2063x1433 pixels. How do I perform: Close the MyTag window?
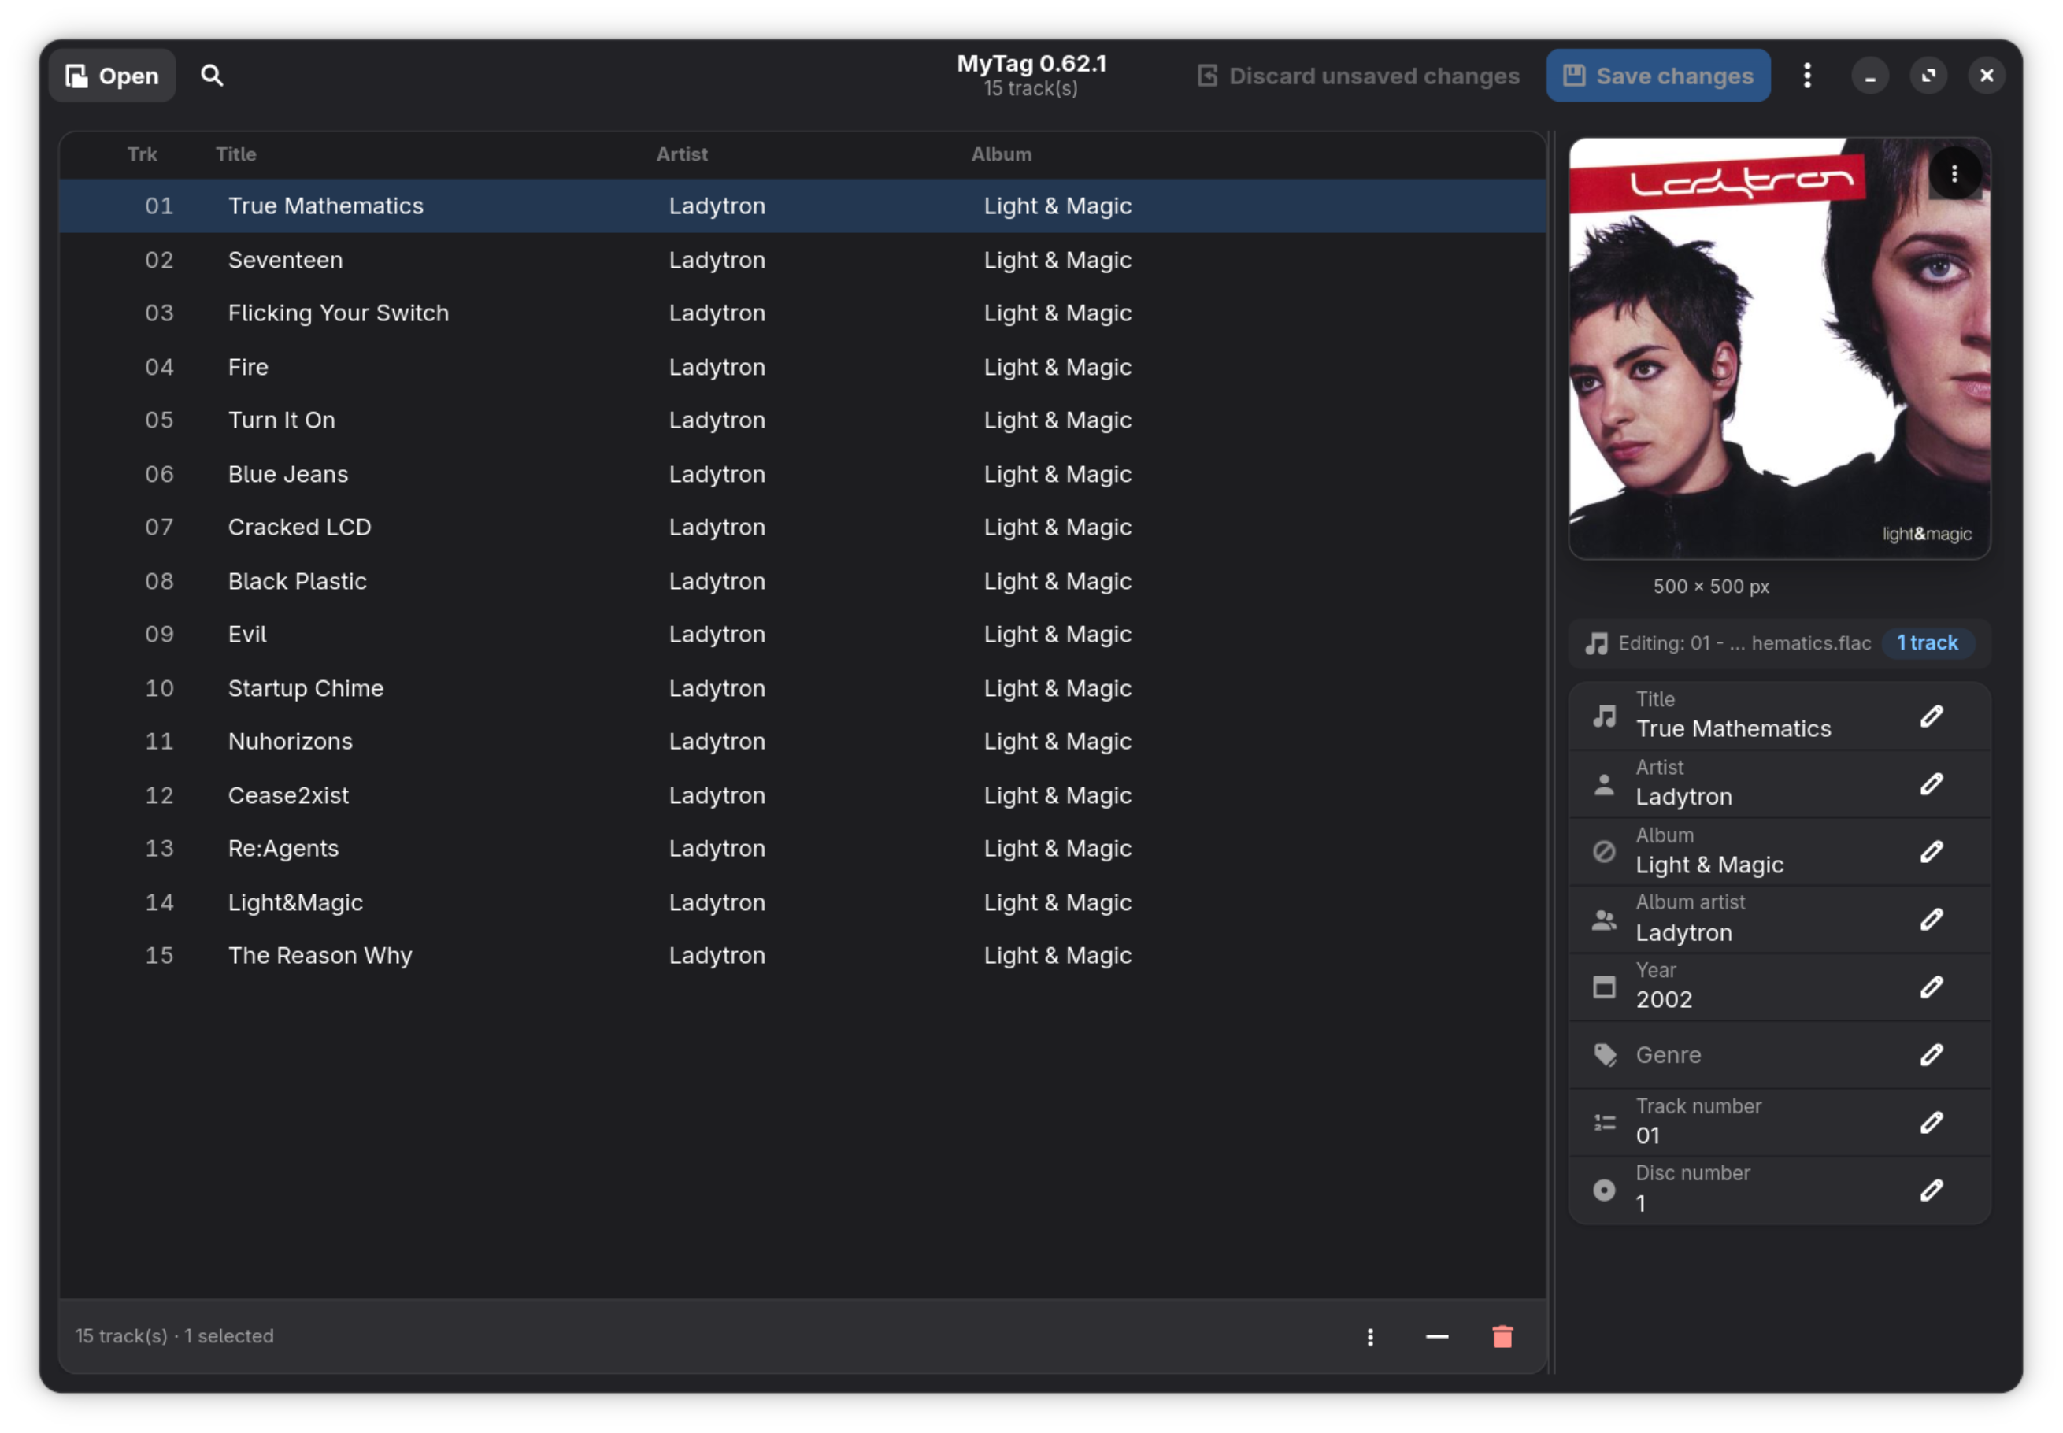pos(1986,76)
